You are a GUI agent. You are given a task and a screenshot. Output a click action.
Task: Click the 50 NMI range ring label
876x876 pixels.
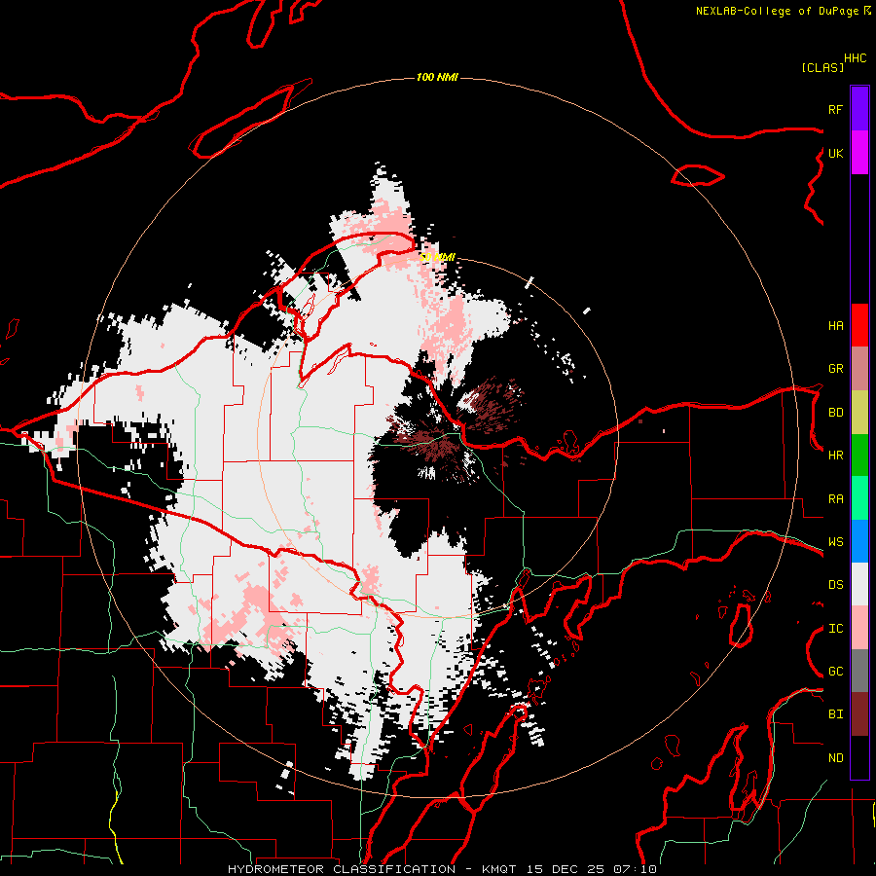point(437,257)
